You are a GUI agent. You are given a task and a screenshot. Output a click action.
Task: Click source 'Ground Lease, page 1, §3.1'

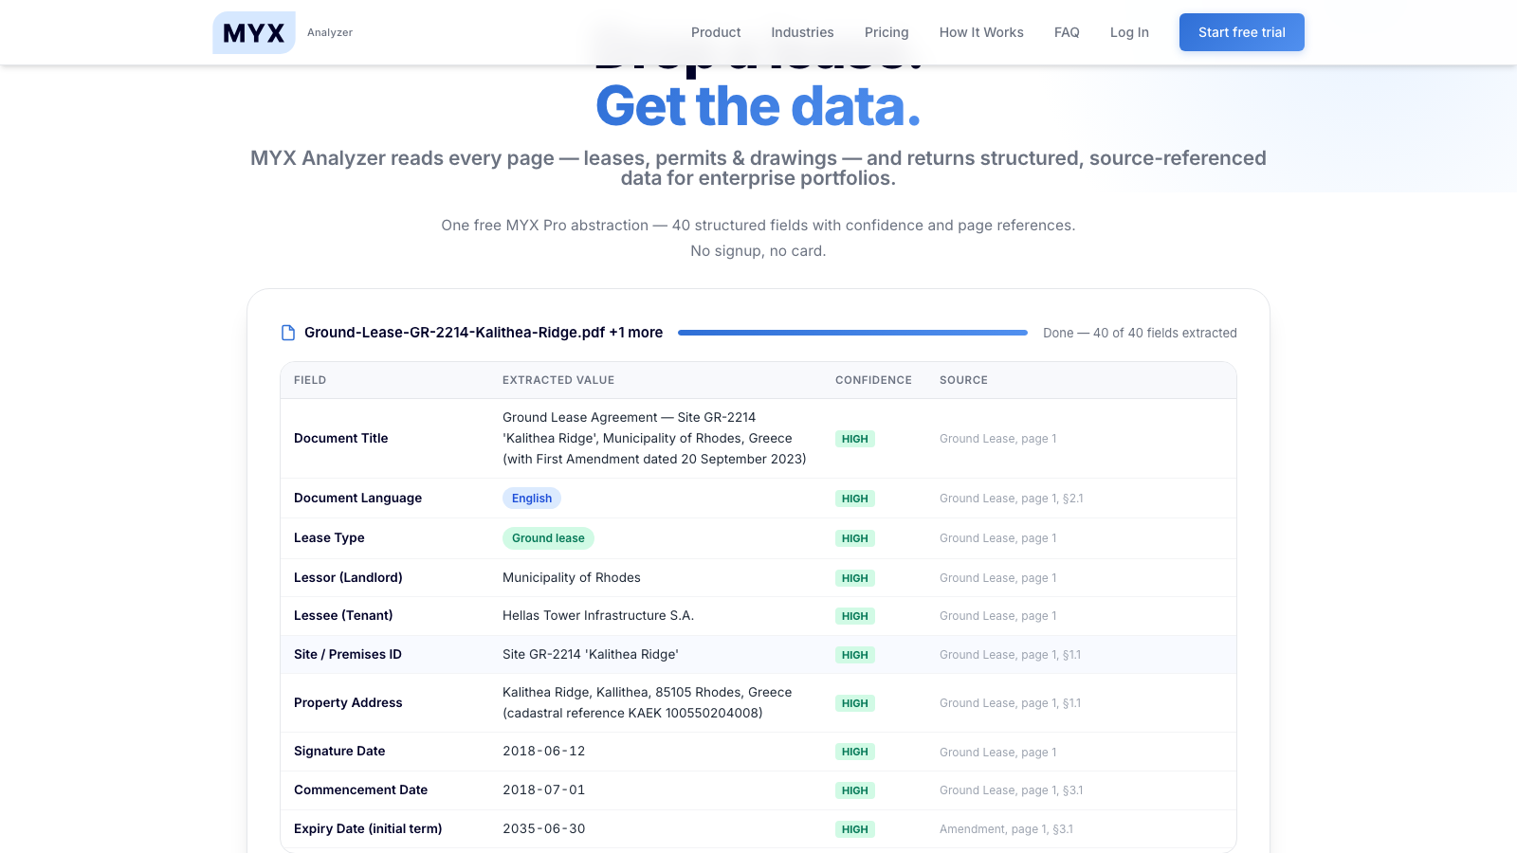[x=1011, y=790]
